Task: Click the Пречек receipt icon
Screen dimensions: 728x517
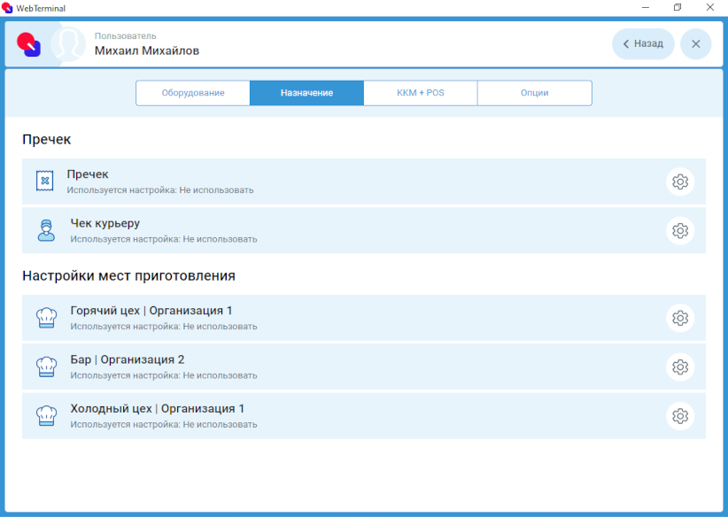Action: coord(44,181)
